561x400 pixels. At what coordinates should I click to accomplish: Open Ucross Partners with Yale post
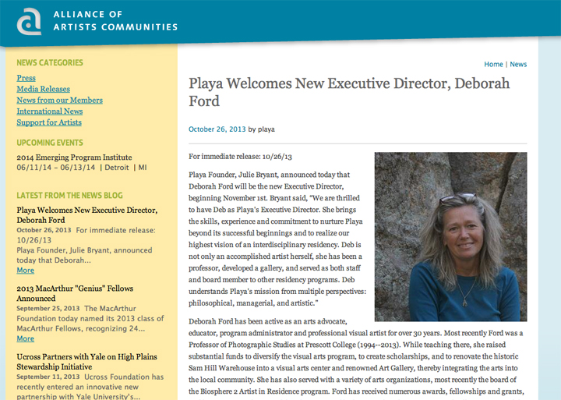coord(86,362)
